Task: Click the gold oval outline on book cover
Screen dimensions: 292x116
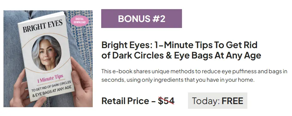Action: [x=47, y=53]
